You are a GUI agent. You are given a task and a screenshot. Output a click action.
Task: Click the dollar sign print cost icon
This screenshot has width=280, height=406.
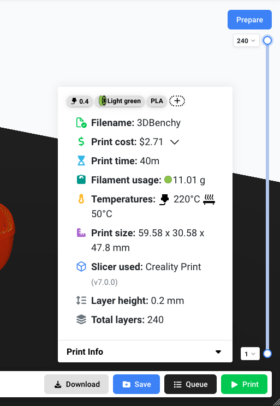pyautogui.click(x=81, y=142)
